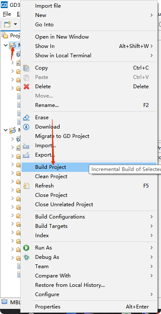
Task: Click the Refresh icon in menu
Action: click(x=26, y=185)
